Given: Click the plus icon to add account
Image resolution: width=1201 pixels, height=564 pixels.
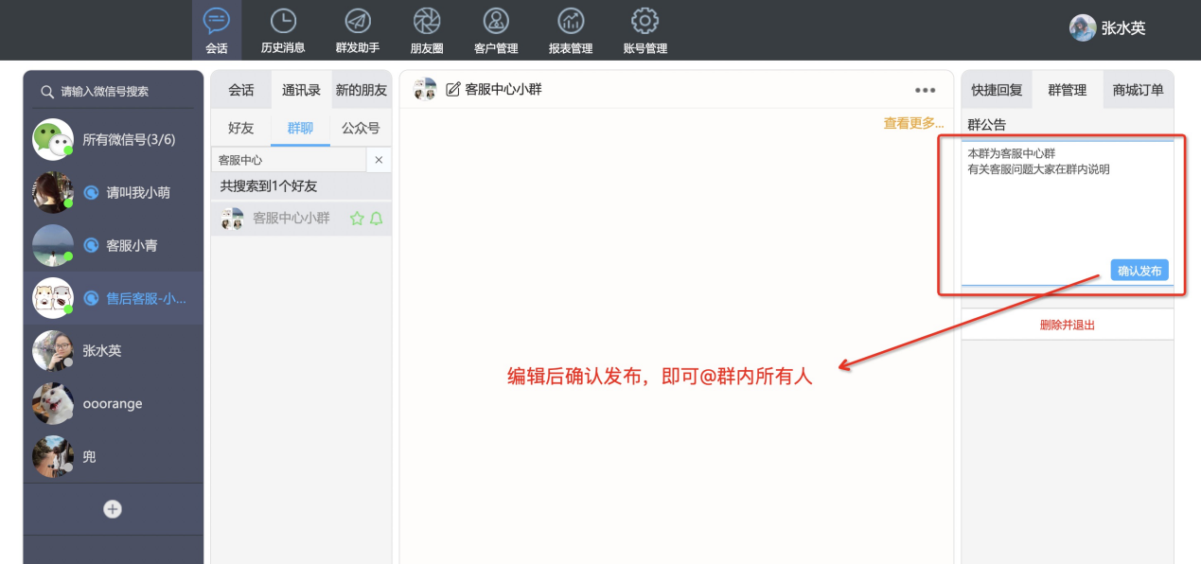Looking at the screenshot, I should tap(113, 509).
